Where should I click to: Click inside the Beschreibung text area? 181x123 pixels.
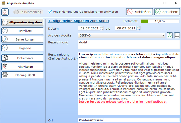tap(129, 84)
